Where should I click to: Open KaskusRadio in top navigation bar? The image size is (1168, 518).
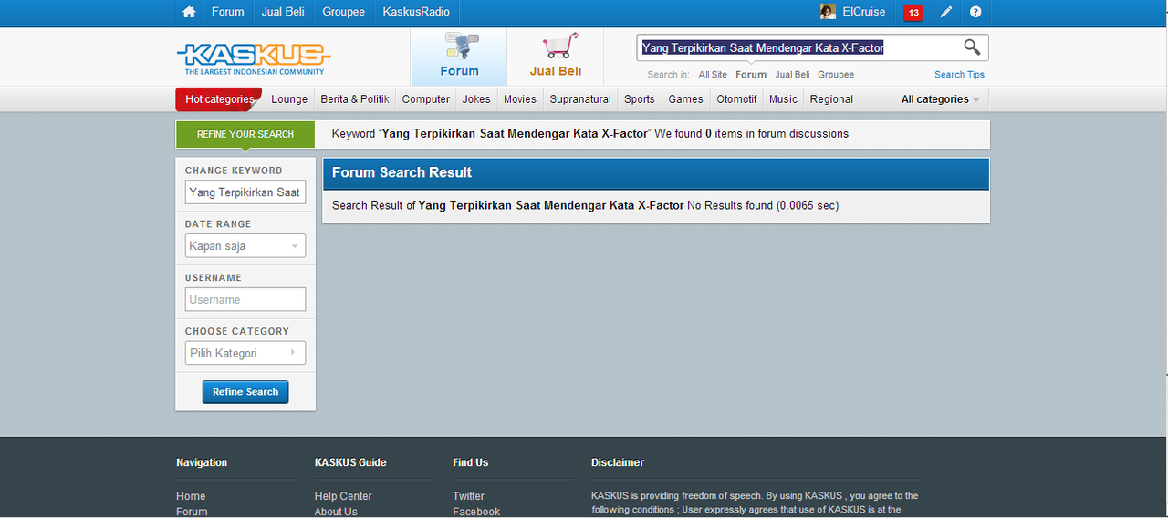(x=416, y=12)
